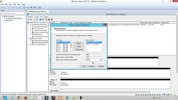Click the library search field
Image resolution: width=178 pixels, height=100 pixels.
13,13
